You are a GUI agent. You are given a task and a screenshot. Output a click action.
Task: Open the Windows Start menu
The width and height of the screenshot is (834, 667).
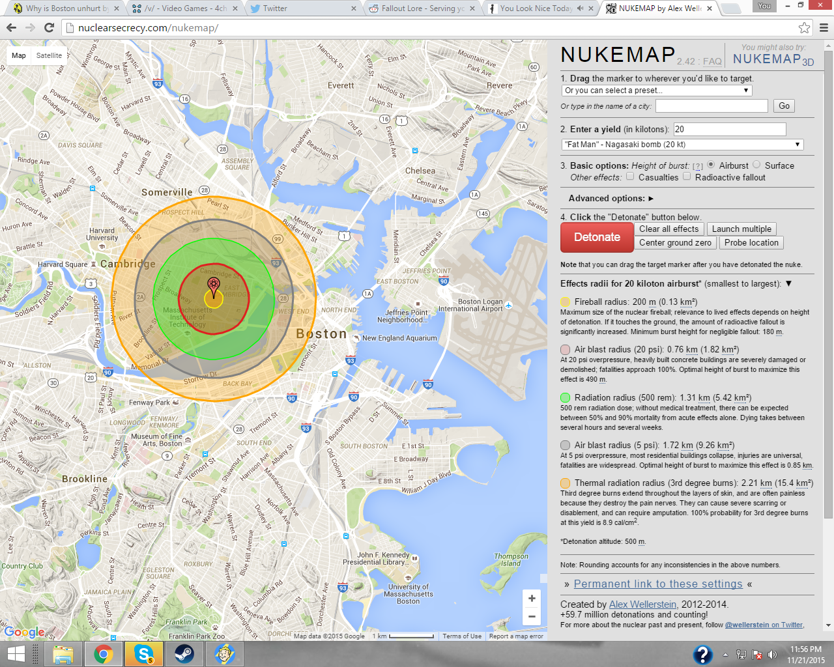pyautogui.click(x=16, y=654)
